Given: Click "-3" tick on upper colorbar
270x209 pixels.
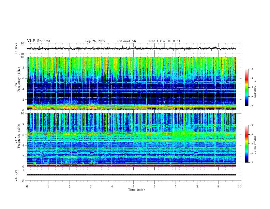Looking at the screenshot, I should tap(251, 69).
